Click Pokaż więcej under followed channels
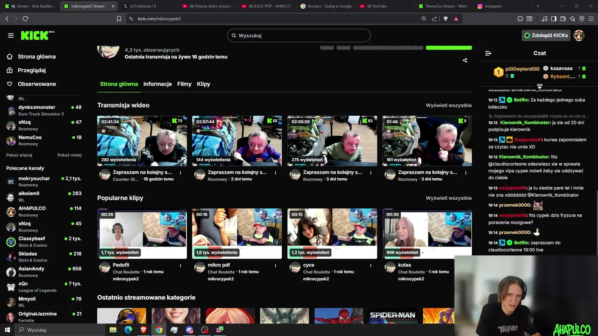 [19, 155]
